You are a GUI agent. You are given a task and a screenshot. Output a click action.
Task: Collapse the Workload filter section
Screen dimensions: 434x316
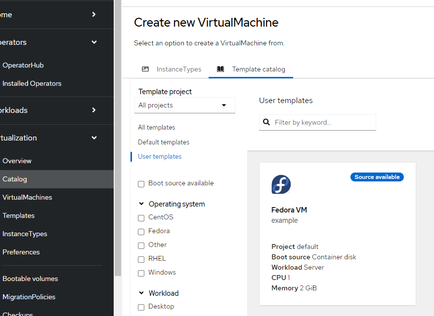[141, 293]
